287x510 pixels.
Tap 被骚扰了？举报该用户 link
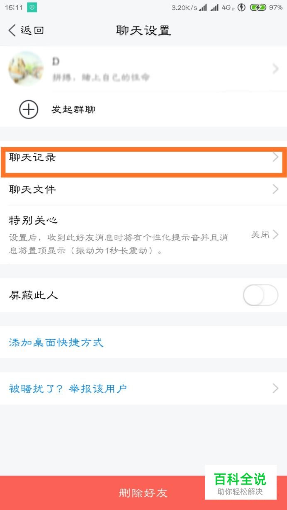pyautogui.click(x=68, y=389)
